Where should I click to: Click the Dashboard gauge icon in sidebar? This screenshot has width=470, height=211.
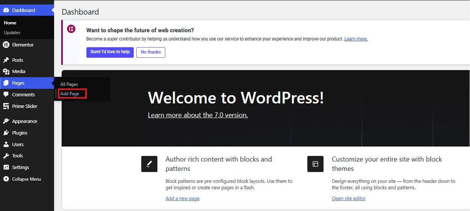tap(6, 10)
